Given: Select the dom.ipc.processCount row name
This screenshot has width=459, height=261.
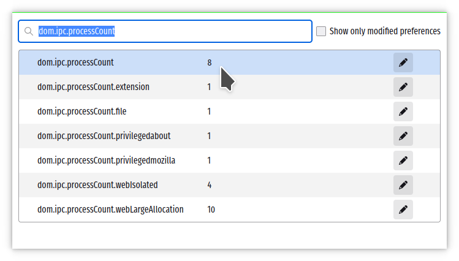Looking at the screenshot, I should [75, 62].
